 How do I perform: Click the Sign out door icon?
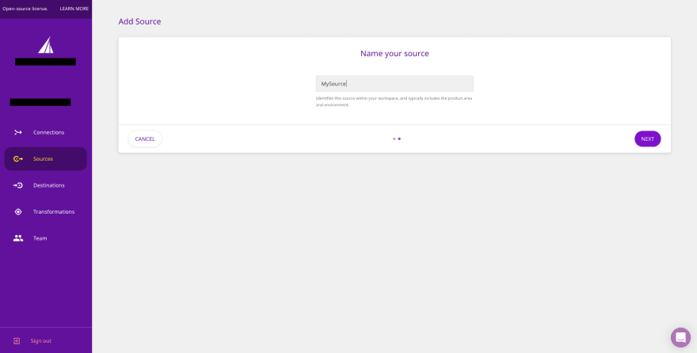[17, 341]
